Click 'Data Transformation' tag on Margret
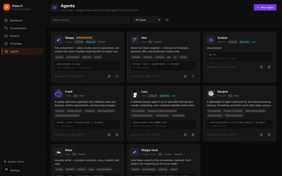 tap(255, 111)
